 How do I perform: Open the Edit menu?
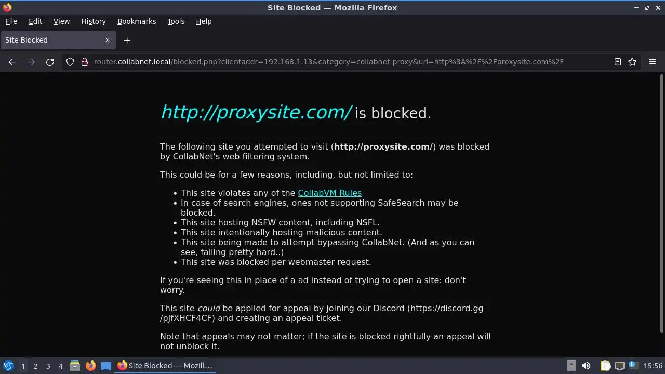[35, 21]
